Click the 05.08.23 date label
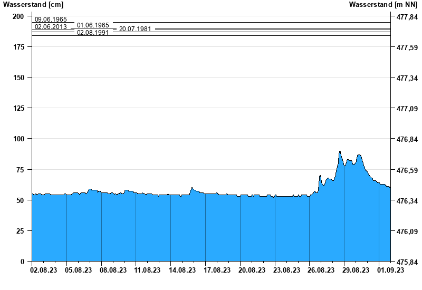422x290 pixels. click(78, 270)
